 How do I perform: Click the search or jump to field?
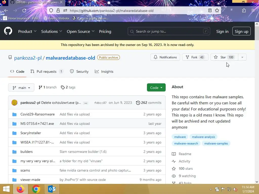tap(169, 31)
